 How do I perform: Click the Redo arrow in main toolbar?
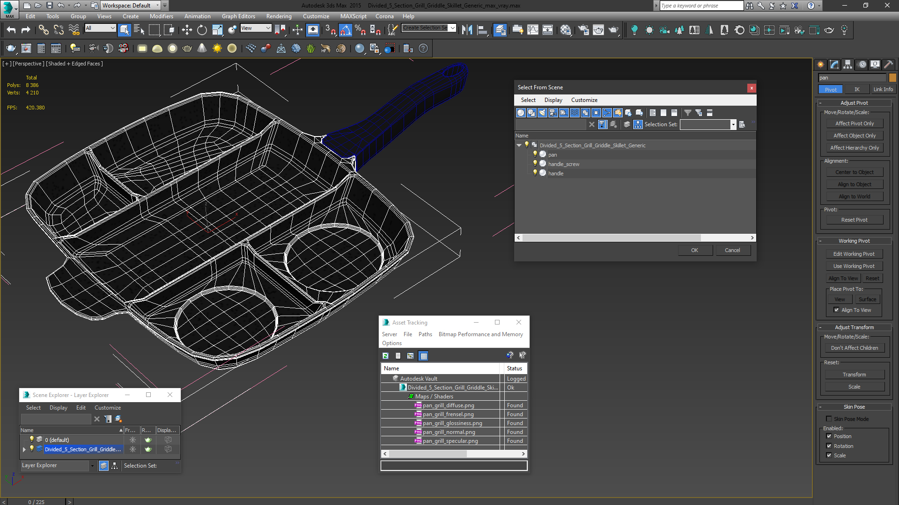coord(26,30)
